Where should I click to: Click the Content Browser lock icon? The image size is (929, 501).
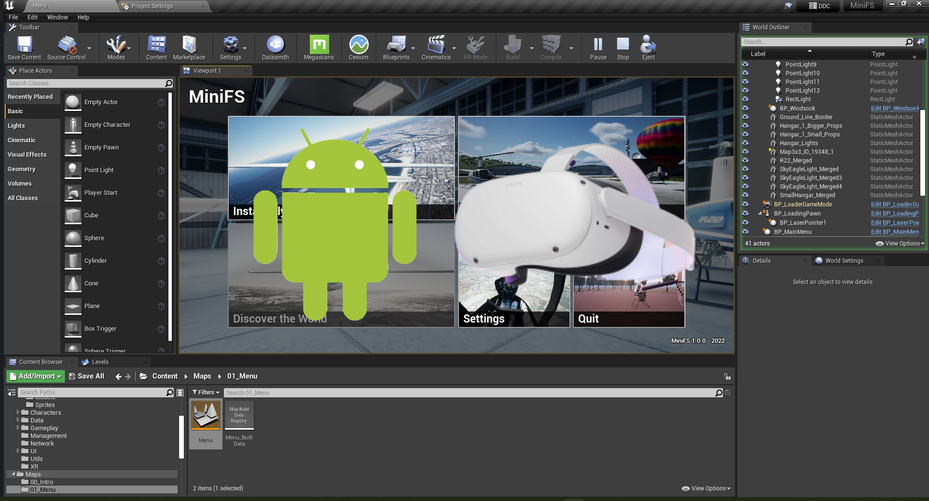[x=727, y=377]
